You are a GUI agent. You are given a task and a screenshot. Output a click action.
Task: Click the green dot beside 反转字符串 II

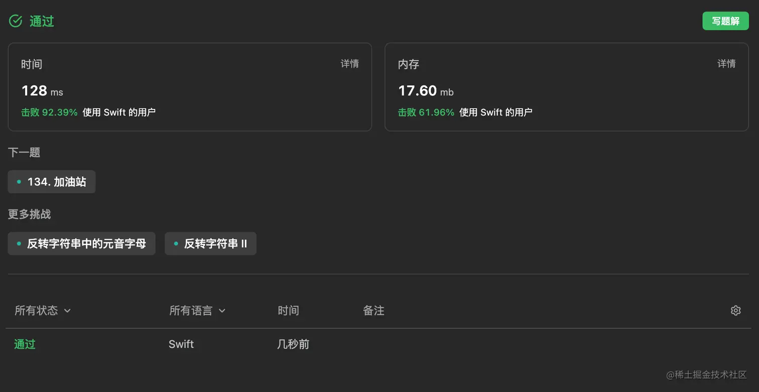175,243
